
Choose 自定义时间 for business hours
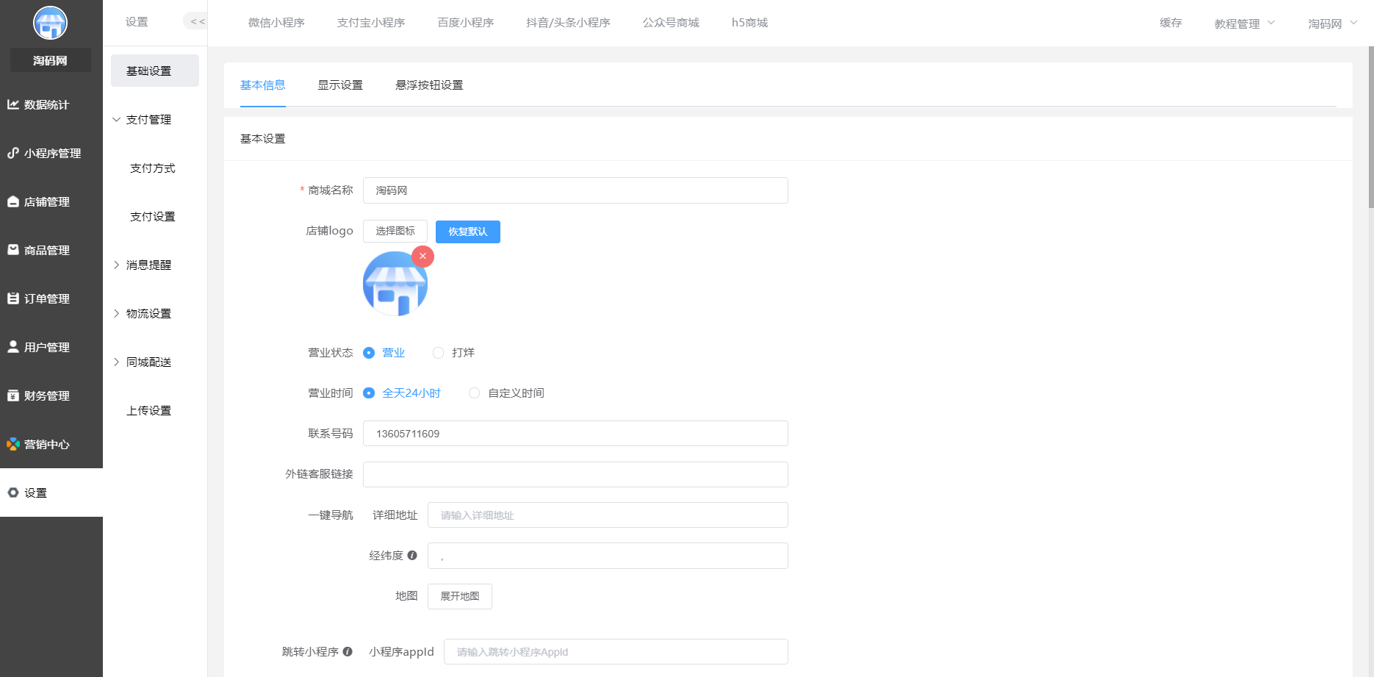474,393
